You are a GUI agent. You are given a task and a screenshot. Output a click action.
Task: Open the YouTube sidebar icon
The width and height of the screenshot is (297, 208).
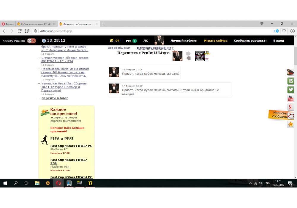point(291,98)
